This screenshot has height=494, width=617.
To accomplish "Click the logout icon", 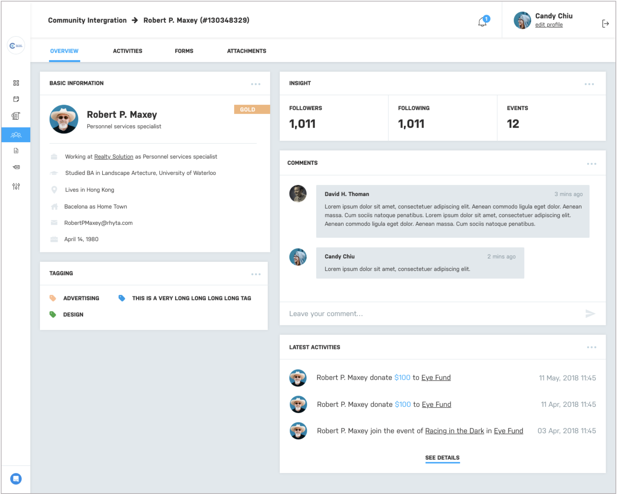I will [605, 24].
